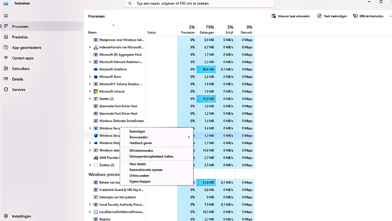
Task: Select the Microsoft OneDrive process row
Action: click(x=169, y=69)
